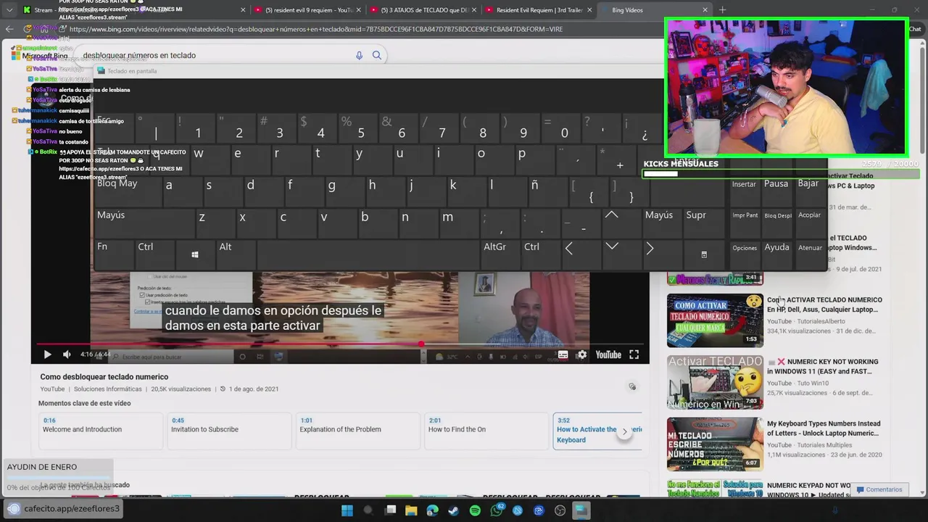Jump to 1:01 Explanation of the Problem
928x522 pixels.
[357, 431]
